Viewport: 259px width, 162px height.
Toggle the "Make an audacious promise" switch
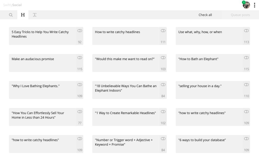tap(80, 58)
